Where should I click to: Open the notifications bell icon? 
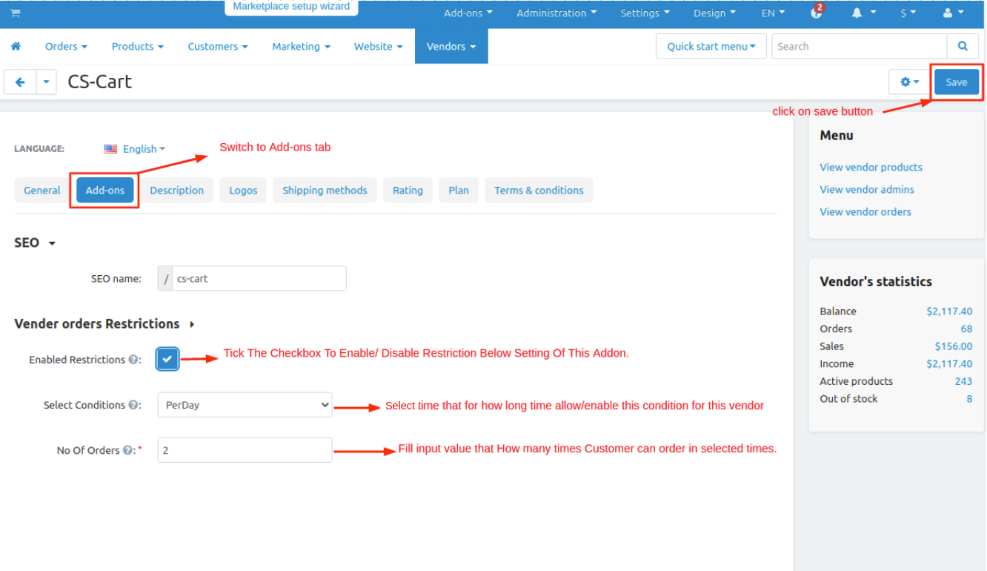tap(860, 13)
